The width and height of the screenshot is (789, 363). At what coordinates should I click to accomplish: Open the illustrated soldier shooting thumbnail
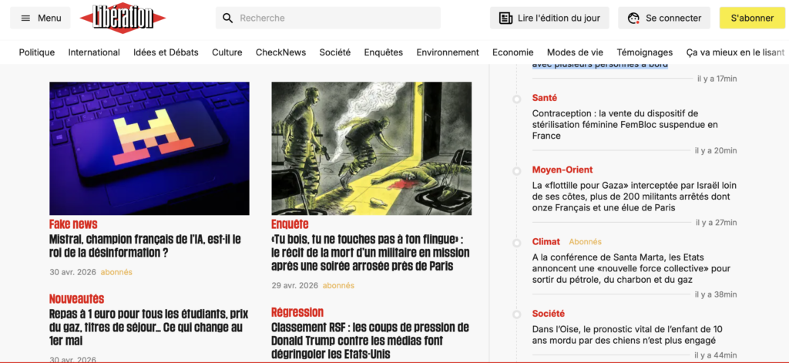coord(371,148)
